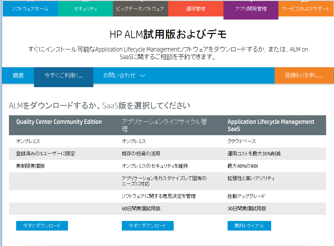This screenshot has height=246, width=334.
Task: Click the Quality Center Community Edition column header
Action: 59,122
